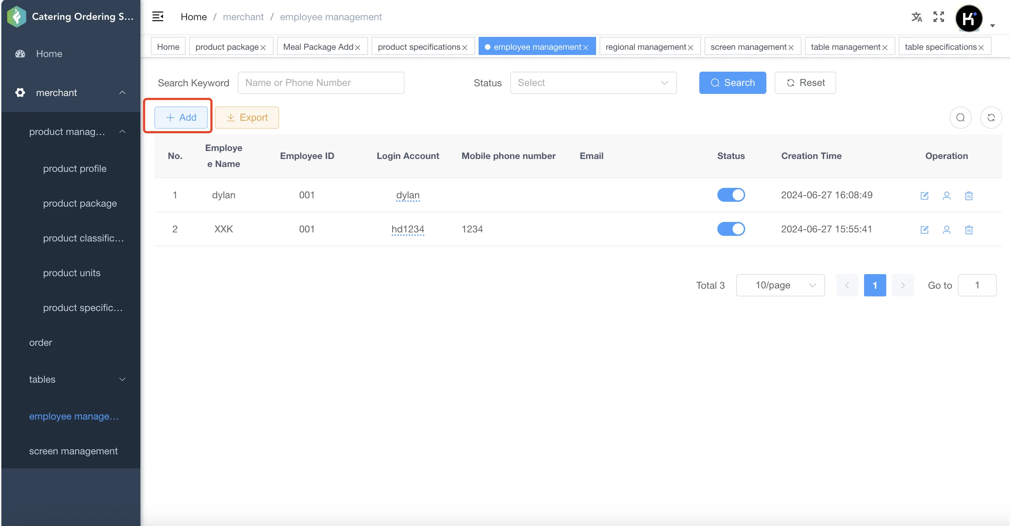Open screen management in the sidebar
The image size is (1010, 526).
pyautogui.click(x=71, y=451)
